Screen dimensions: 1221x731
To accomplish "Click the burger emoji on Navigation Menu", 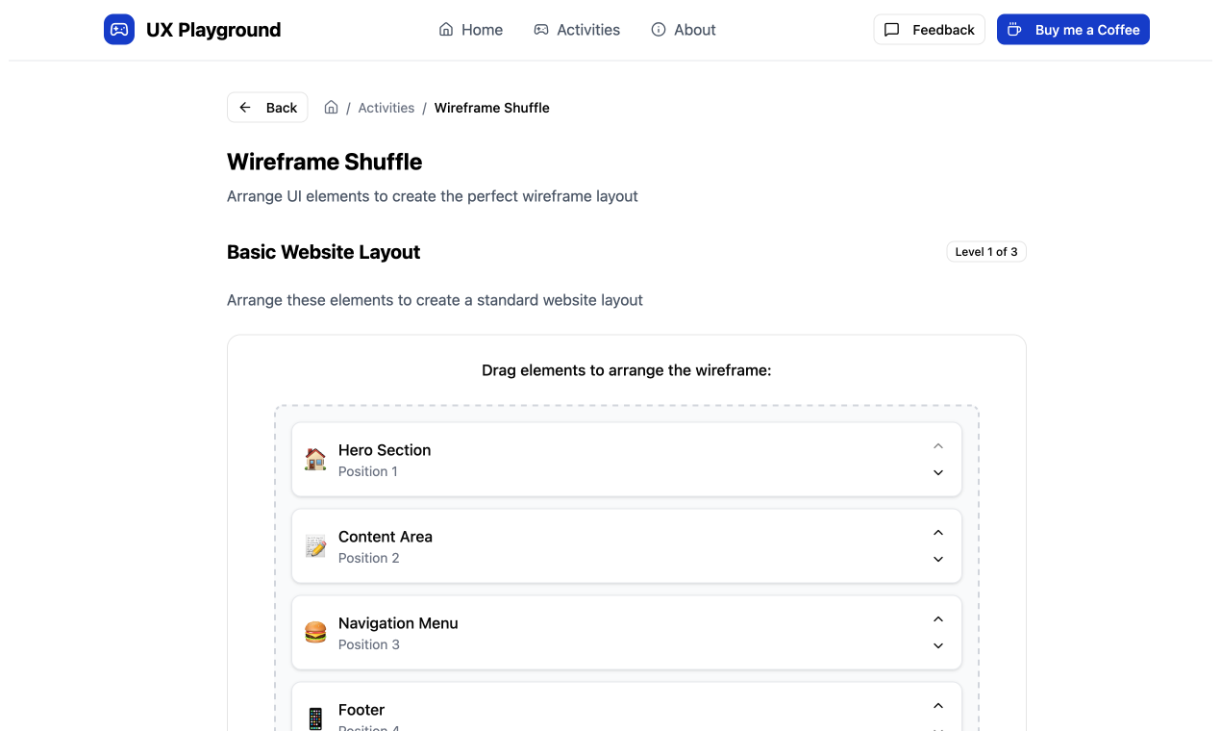I will pyautogui.click(x=315, y=633).
